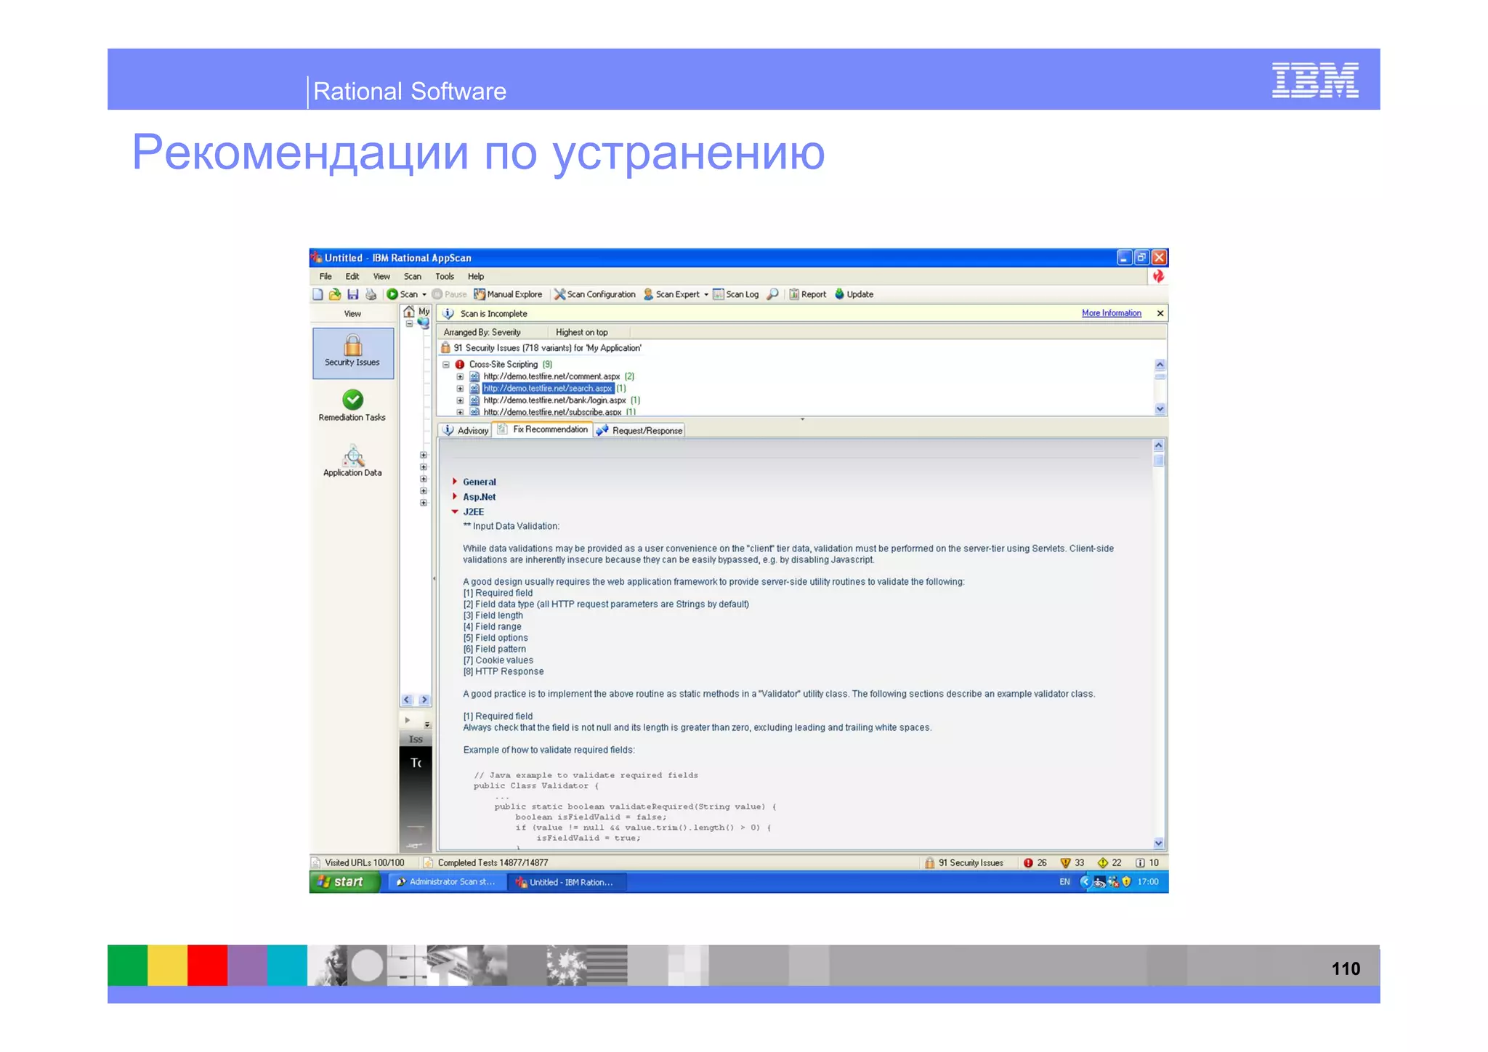Collapse the Cross-Site Scripting node

tap(446, 365)
